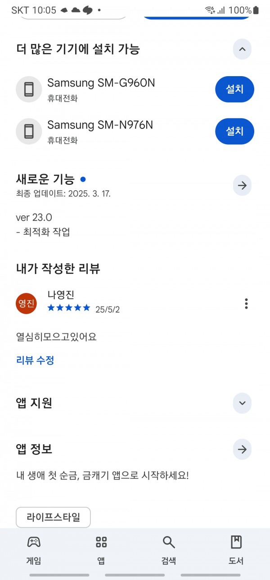The image size is (270, 580).
Task: Open the 도서 tab
Action: pos(236,550)
